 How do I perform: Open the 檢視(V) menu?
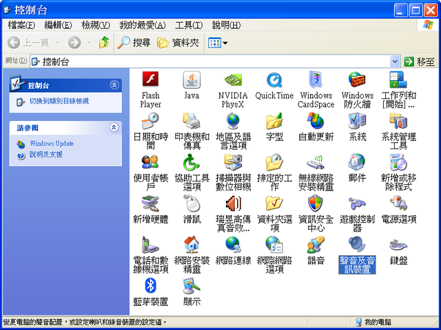95,25
